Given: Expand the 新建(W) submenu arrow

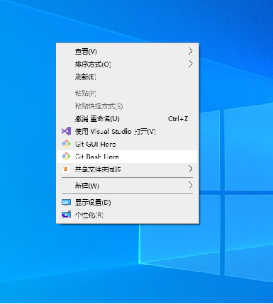Looking at the screenshot, I should click(x=191, y=185).
